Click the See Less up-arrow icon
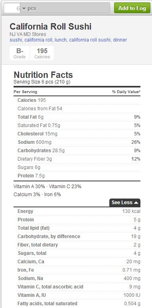 (136, 203)
